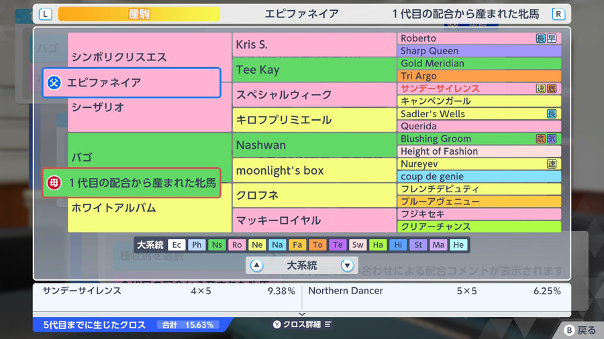Click the 底 icon next to サンデーサイレンス
This screenshot has width=604, height=339.
tap(552, 88)
